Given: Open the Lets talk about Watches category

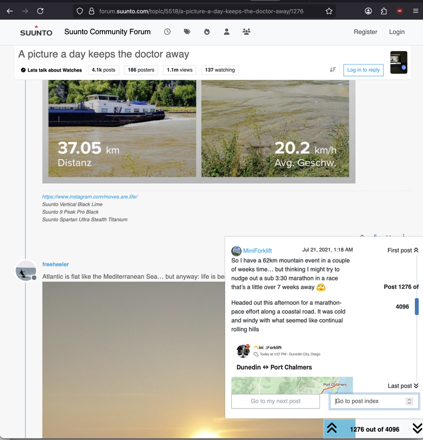Looking at the screenshot, I should pyautogui.click(x=51, y=70).
